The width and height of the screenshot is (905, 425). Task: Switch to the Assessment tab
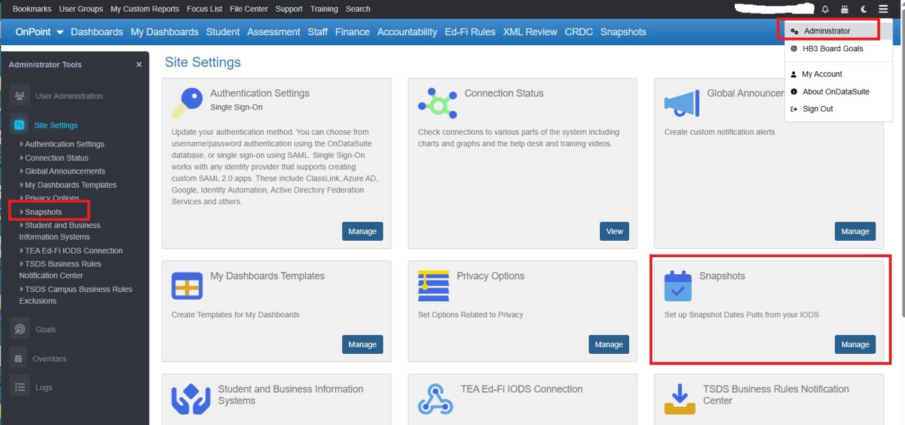coord(273,32)
